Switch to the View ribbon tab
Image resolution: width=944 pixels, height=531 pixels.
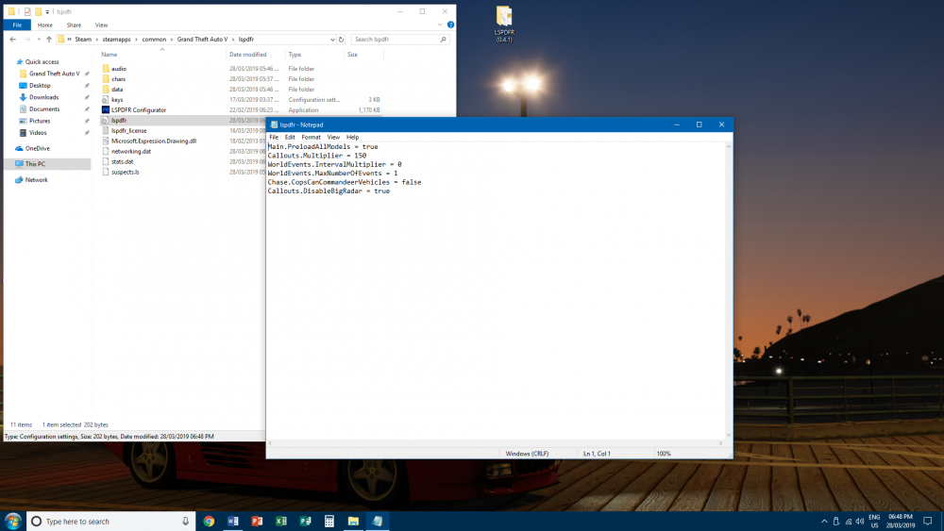[x=101, y=25]
